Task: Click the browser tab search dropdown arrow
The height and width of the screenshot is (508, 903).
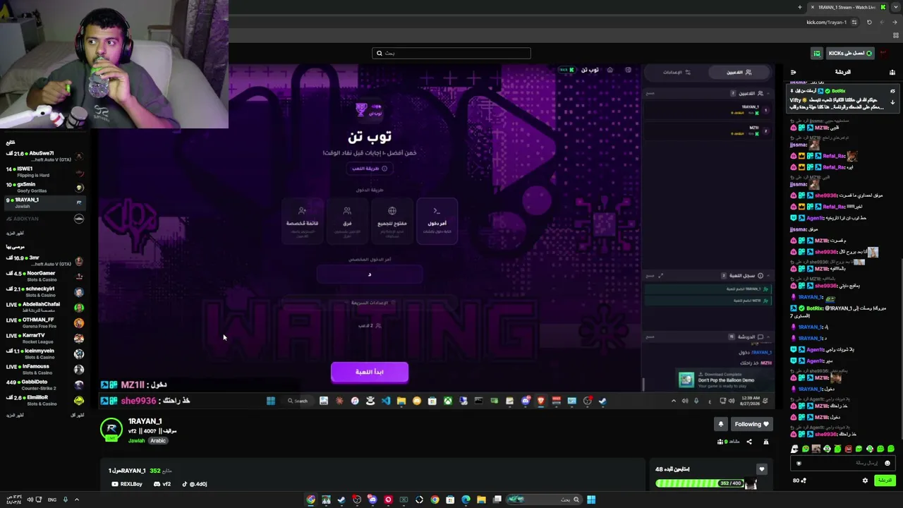Action: [x=896, y=7]
